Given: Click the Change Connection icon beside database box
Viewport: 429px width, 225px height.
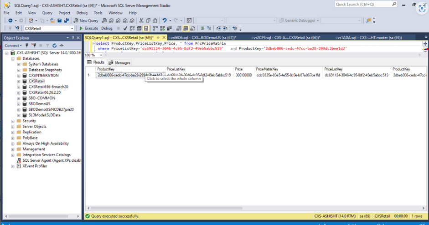Looking at the screenshot, I should click(x=17, y=28).
